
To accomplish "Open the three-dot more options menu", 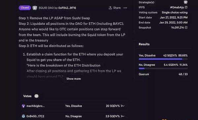I will coord(125,8).
